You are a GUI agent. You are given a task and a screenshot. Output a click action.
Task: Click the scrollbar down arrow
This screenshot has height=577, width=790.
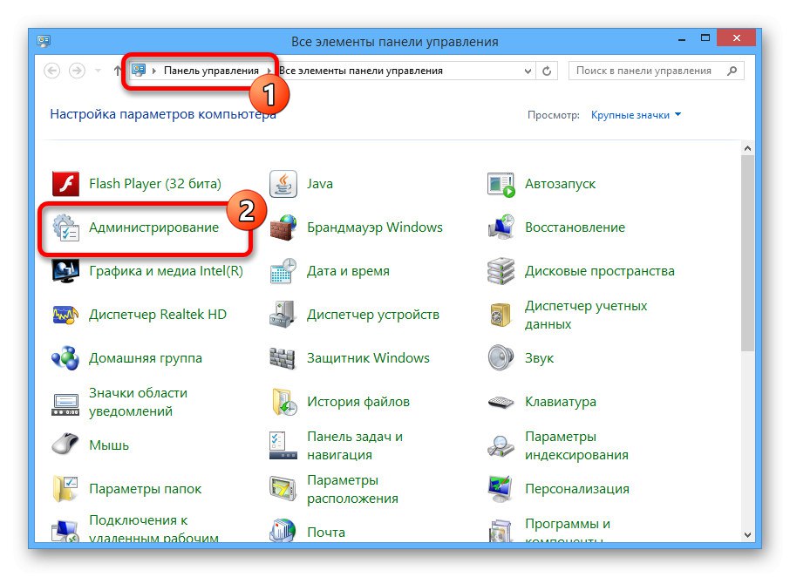point(747,534)
